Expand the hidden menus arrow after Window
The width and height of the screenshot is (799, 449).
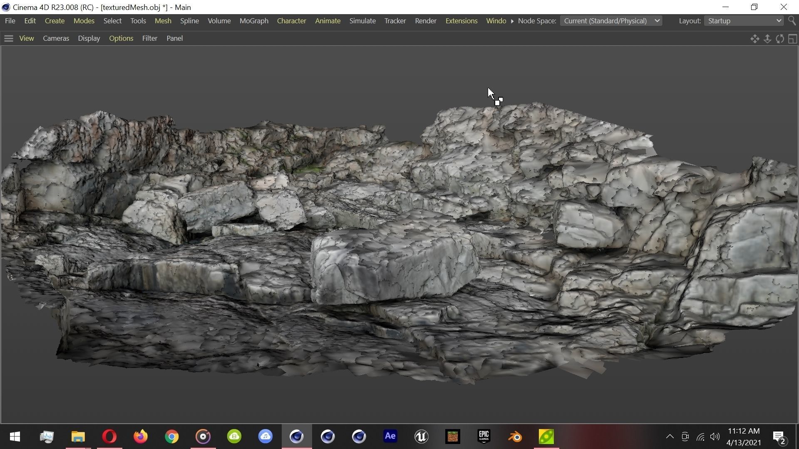[x=512, y=21]
